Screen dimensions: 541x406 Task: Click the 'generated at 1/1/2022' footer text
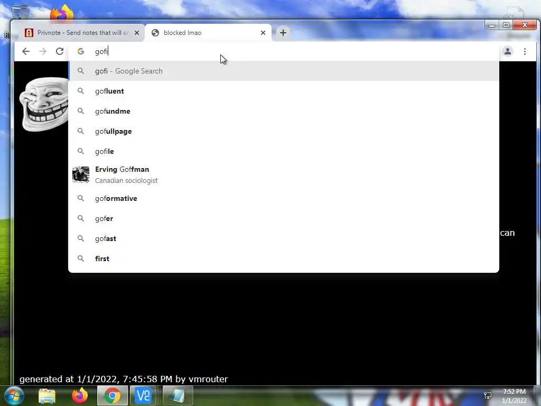pyautogui.click(x=124, y=379)
